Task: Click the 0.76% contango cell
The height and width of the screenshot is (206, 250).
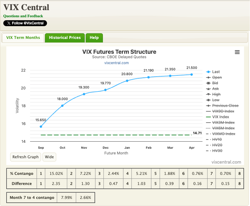Action: click(198, 174)
